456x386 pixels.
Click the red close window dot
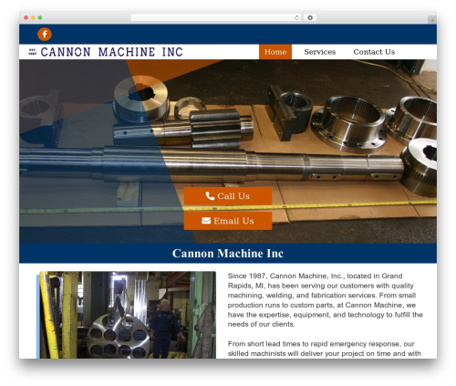click(x=26, y=17)
